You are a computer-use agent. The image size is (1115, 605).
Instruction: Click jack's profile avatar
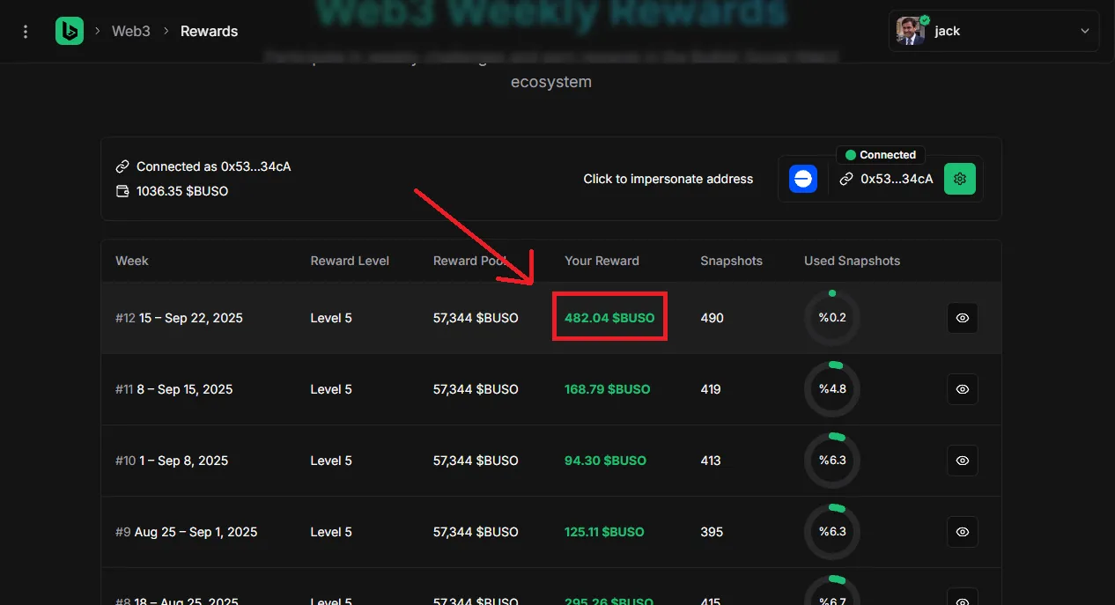[911, 31]
